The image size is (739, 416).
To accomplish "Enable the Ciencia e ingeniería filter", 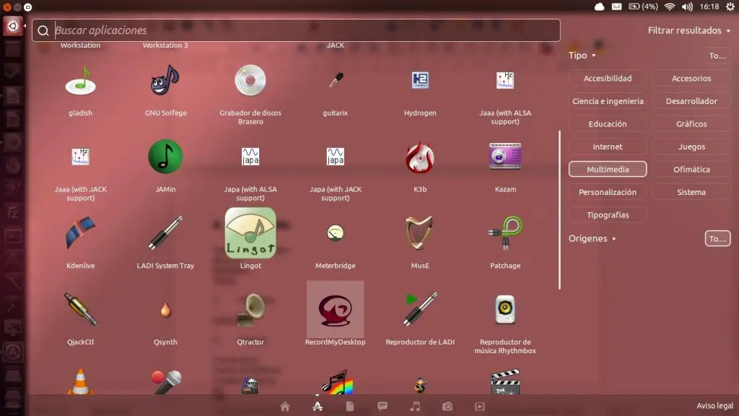I will tap(608, 101).
